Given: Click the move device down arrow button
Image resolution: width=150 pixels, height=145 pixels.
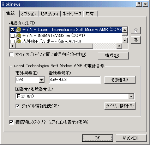Looking at the screenshot, I should click(x=136, y=40).
